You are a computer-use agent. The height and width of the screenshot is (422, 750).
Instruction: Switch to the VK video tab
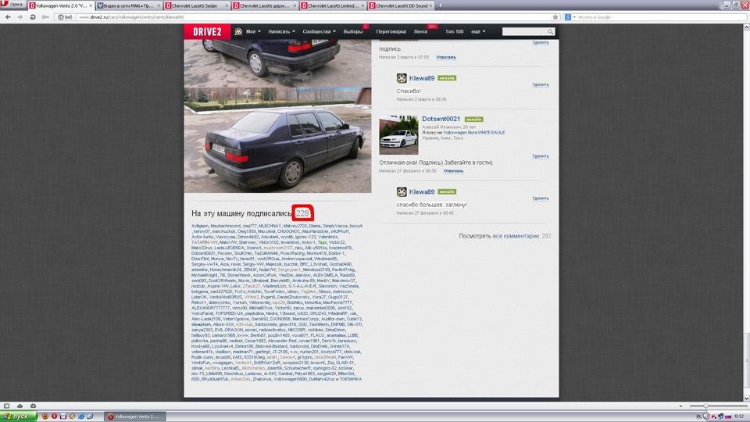[x=128, y=5]
